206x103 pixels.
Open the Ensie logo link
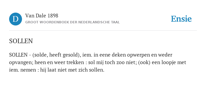coord(181,19)
